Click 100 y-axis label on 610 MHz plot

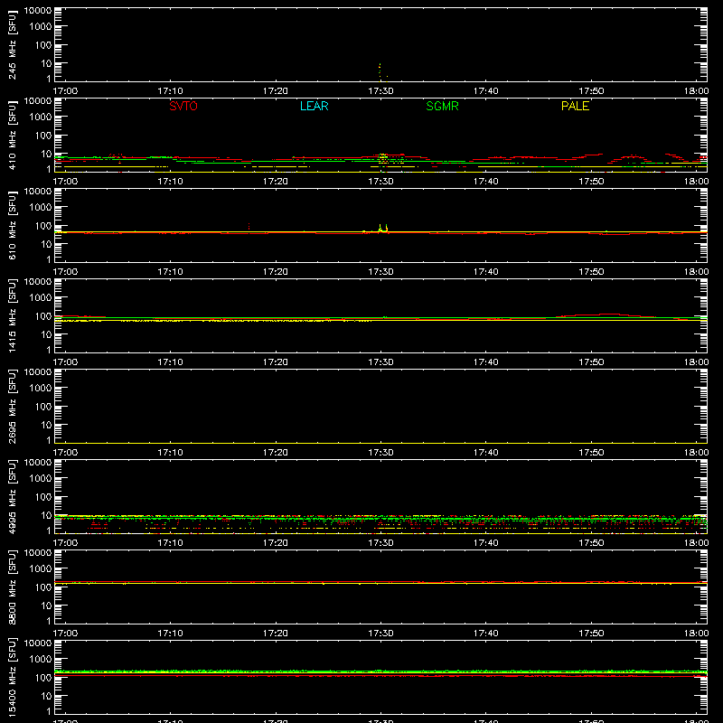(43, 226)
